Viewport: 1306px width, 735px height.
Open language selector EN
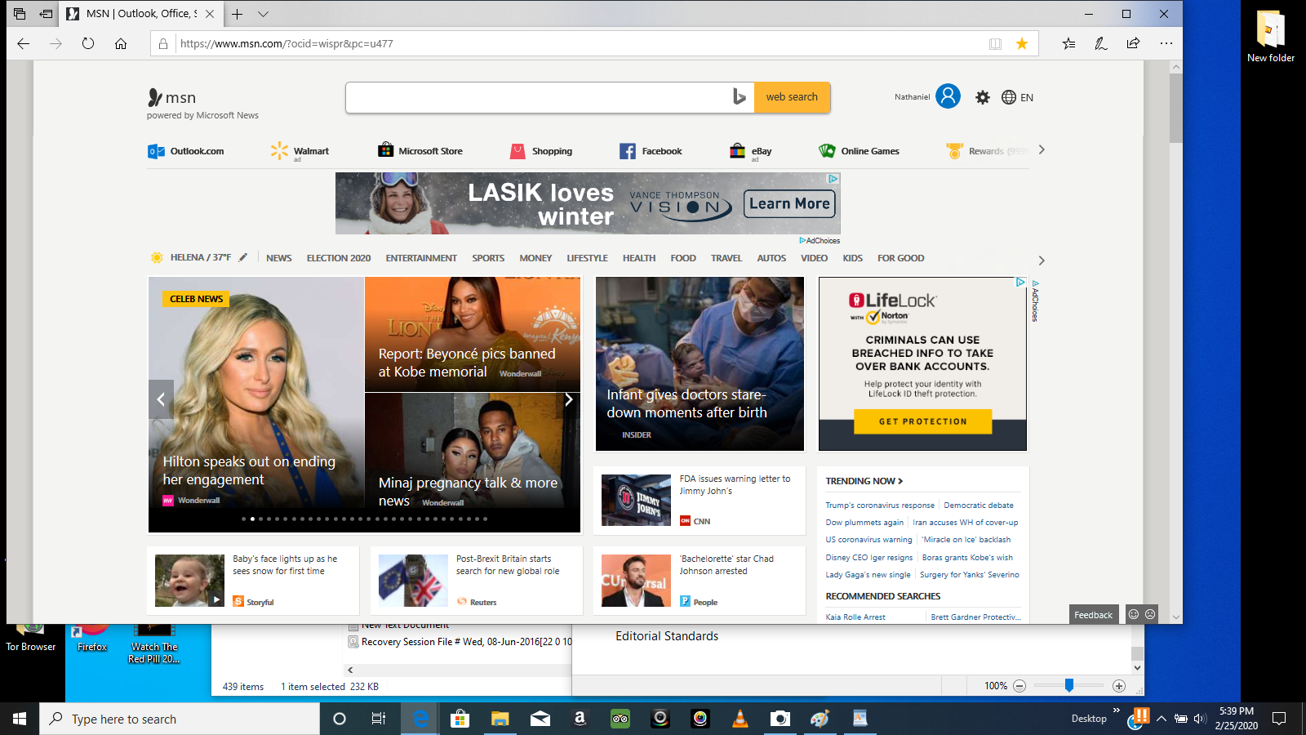(x=1018, y=97)
